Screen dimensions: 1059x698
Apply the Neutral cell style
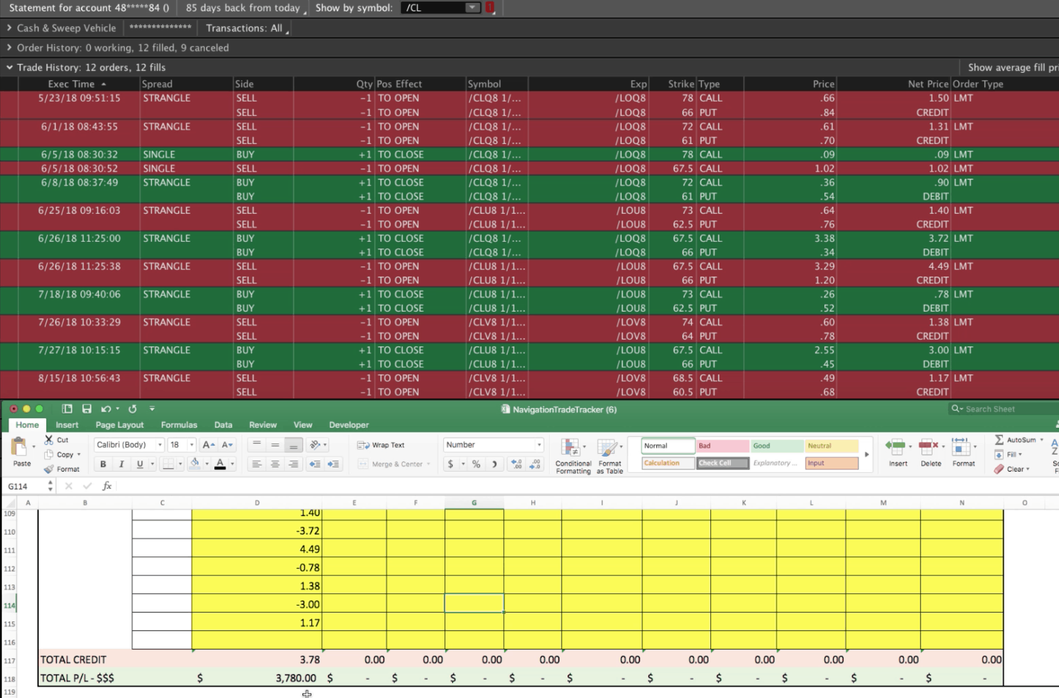pyautogui.click(x=832, y=446)
